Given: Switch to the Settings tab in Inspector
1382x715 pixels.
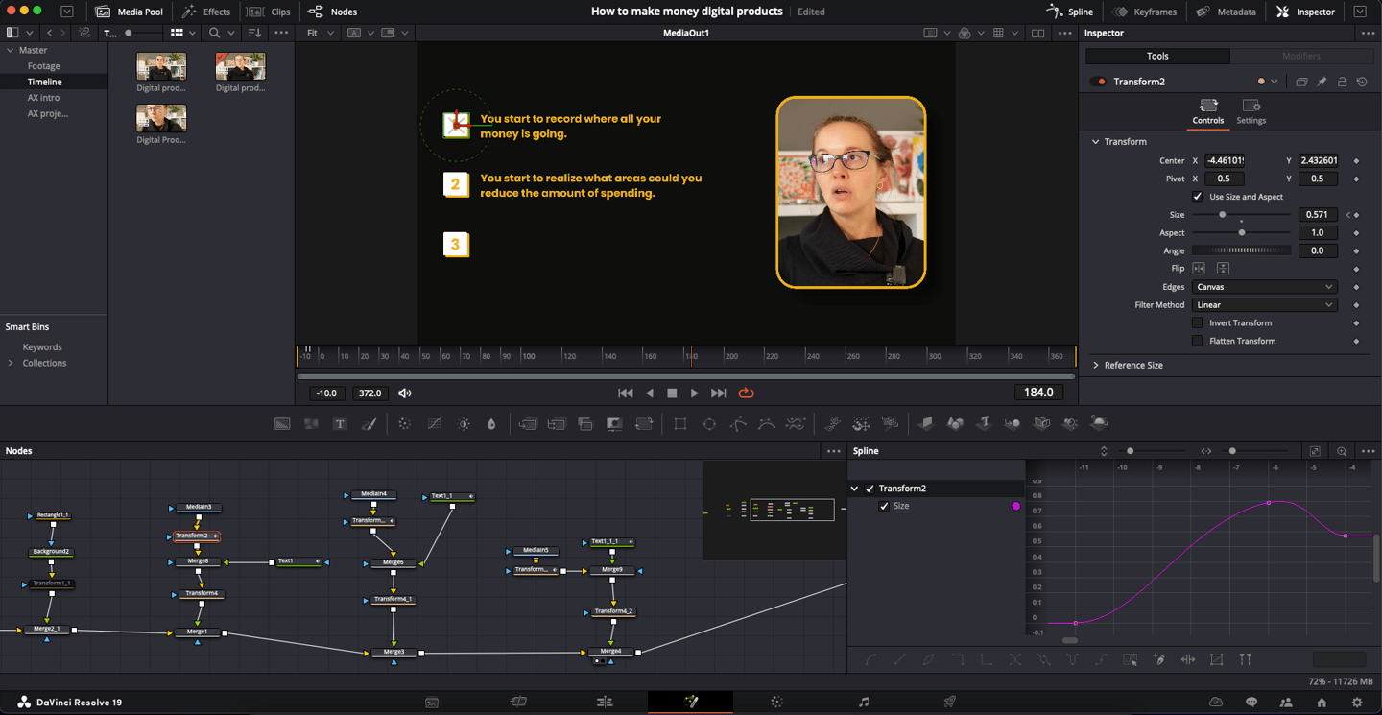Looking at the screenshot, I should 1251,111.
